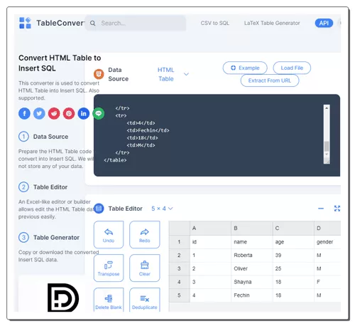Click the orange Data Source icon
The width and height of the screenshot is (355, 326).
[99, 74]
